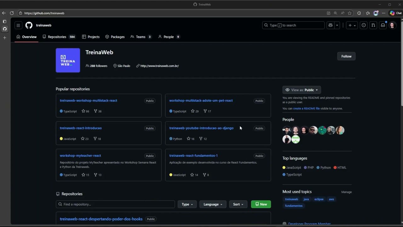Open pull requests from the header icon

(x=373, y=25)
